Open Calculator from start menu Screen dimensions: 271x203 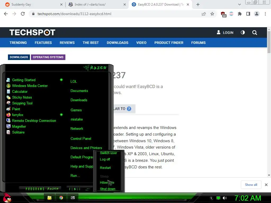pyautogui.click(x=17, y=91)
